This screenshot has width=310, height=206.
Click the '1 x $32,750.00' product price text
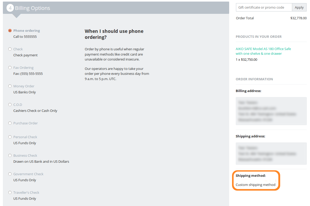pyautogui.click(x=246, y=59)
